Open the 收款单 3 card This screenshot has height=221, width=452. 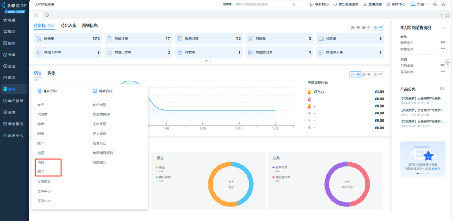(x=350, y=38)
